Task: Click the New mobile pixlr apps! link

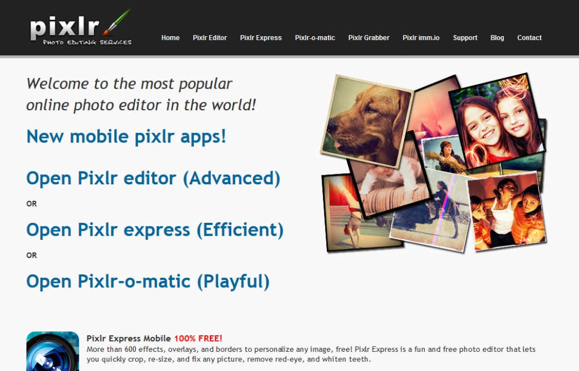Action: 126,136
